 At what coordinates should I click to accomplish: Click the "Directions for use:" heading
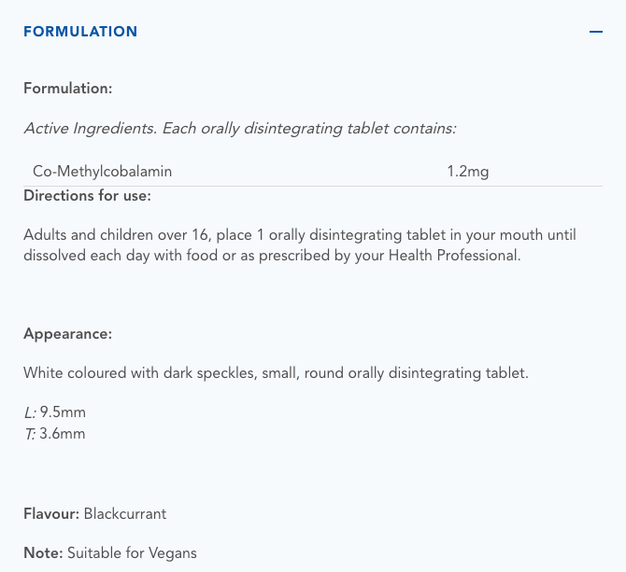[x=87, y=196]
